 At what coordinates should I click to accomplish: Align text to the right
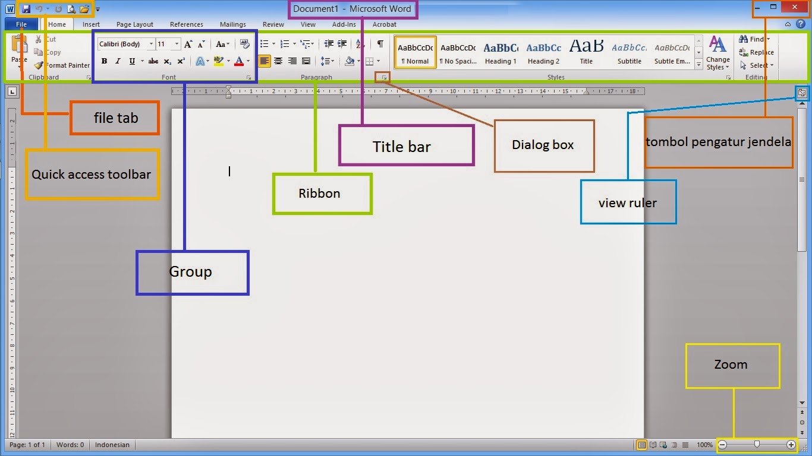tap(292, 61)
